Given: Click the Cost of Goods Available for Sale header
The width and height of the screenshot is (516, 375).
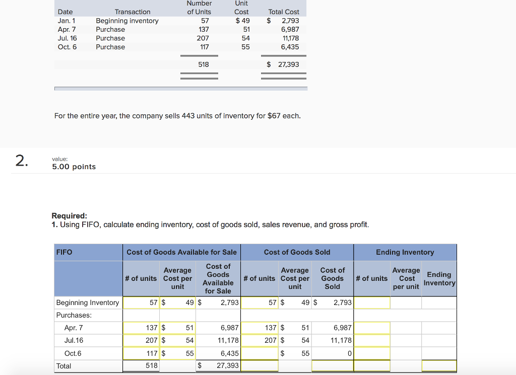Looking at the screenshot, I should pos(181,252).
